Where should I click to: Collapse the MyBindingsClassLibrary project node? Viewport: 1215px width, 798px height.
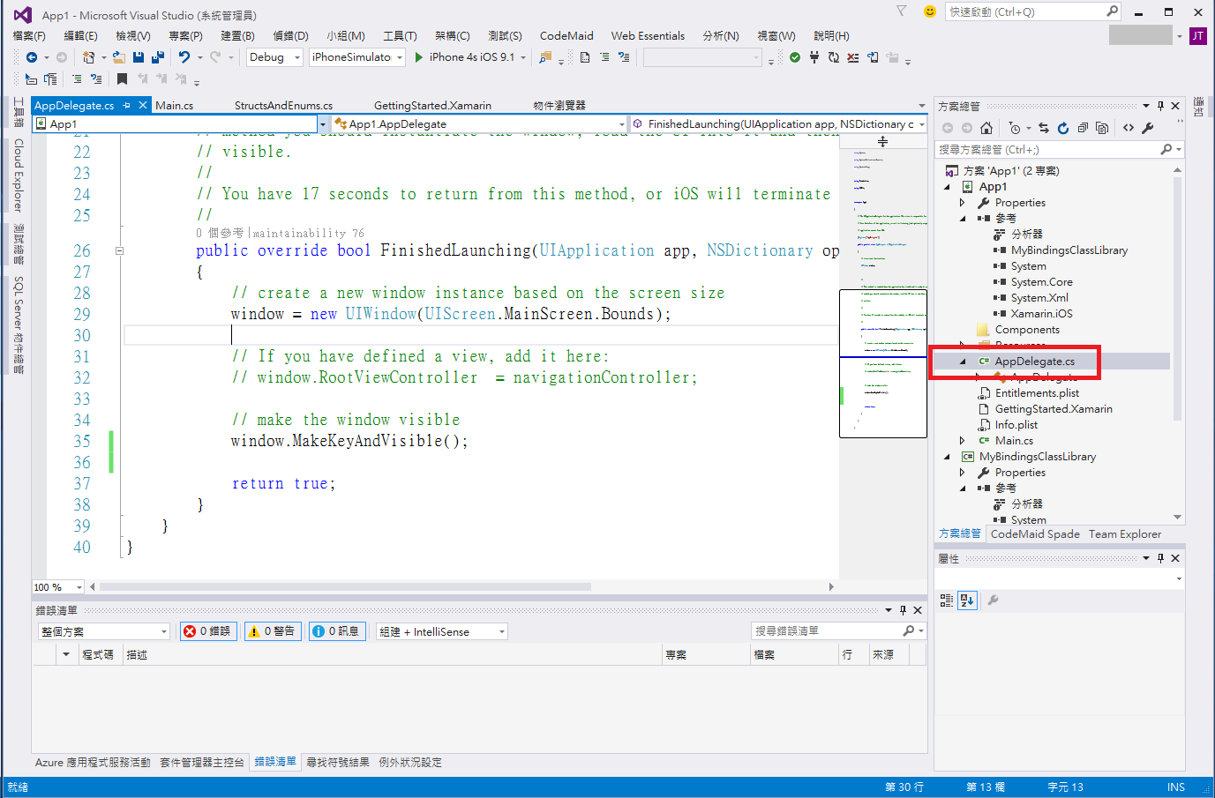[947, 457]
